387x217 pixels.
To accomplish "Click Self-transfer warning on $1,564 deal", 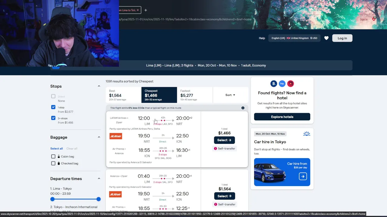I will click(x=224, y=204).
